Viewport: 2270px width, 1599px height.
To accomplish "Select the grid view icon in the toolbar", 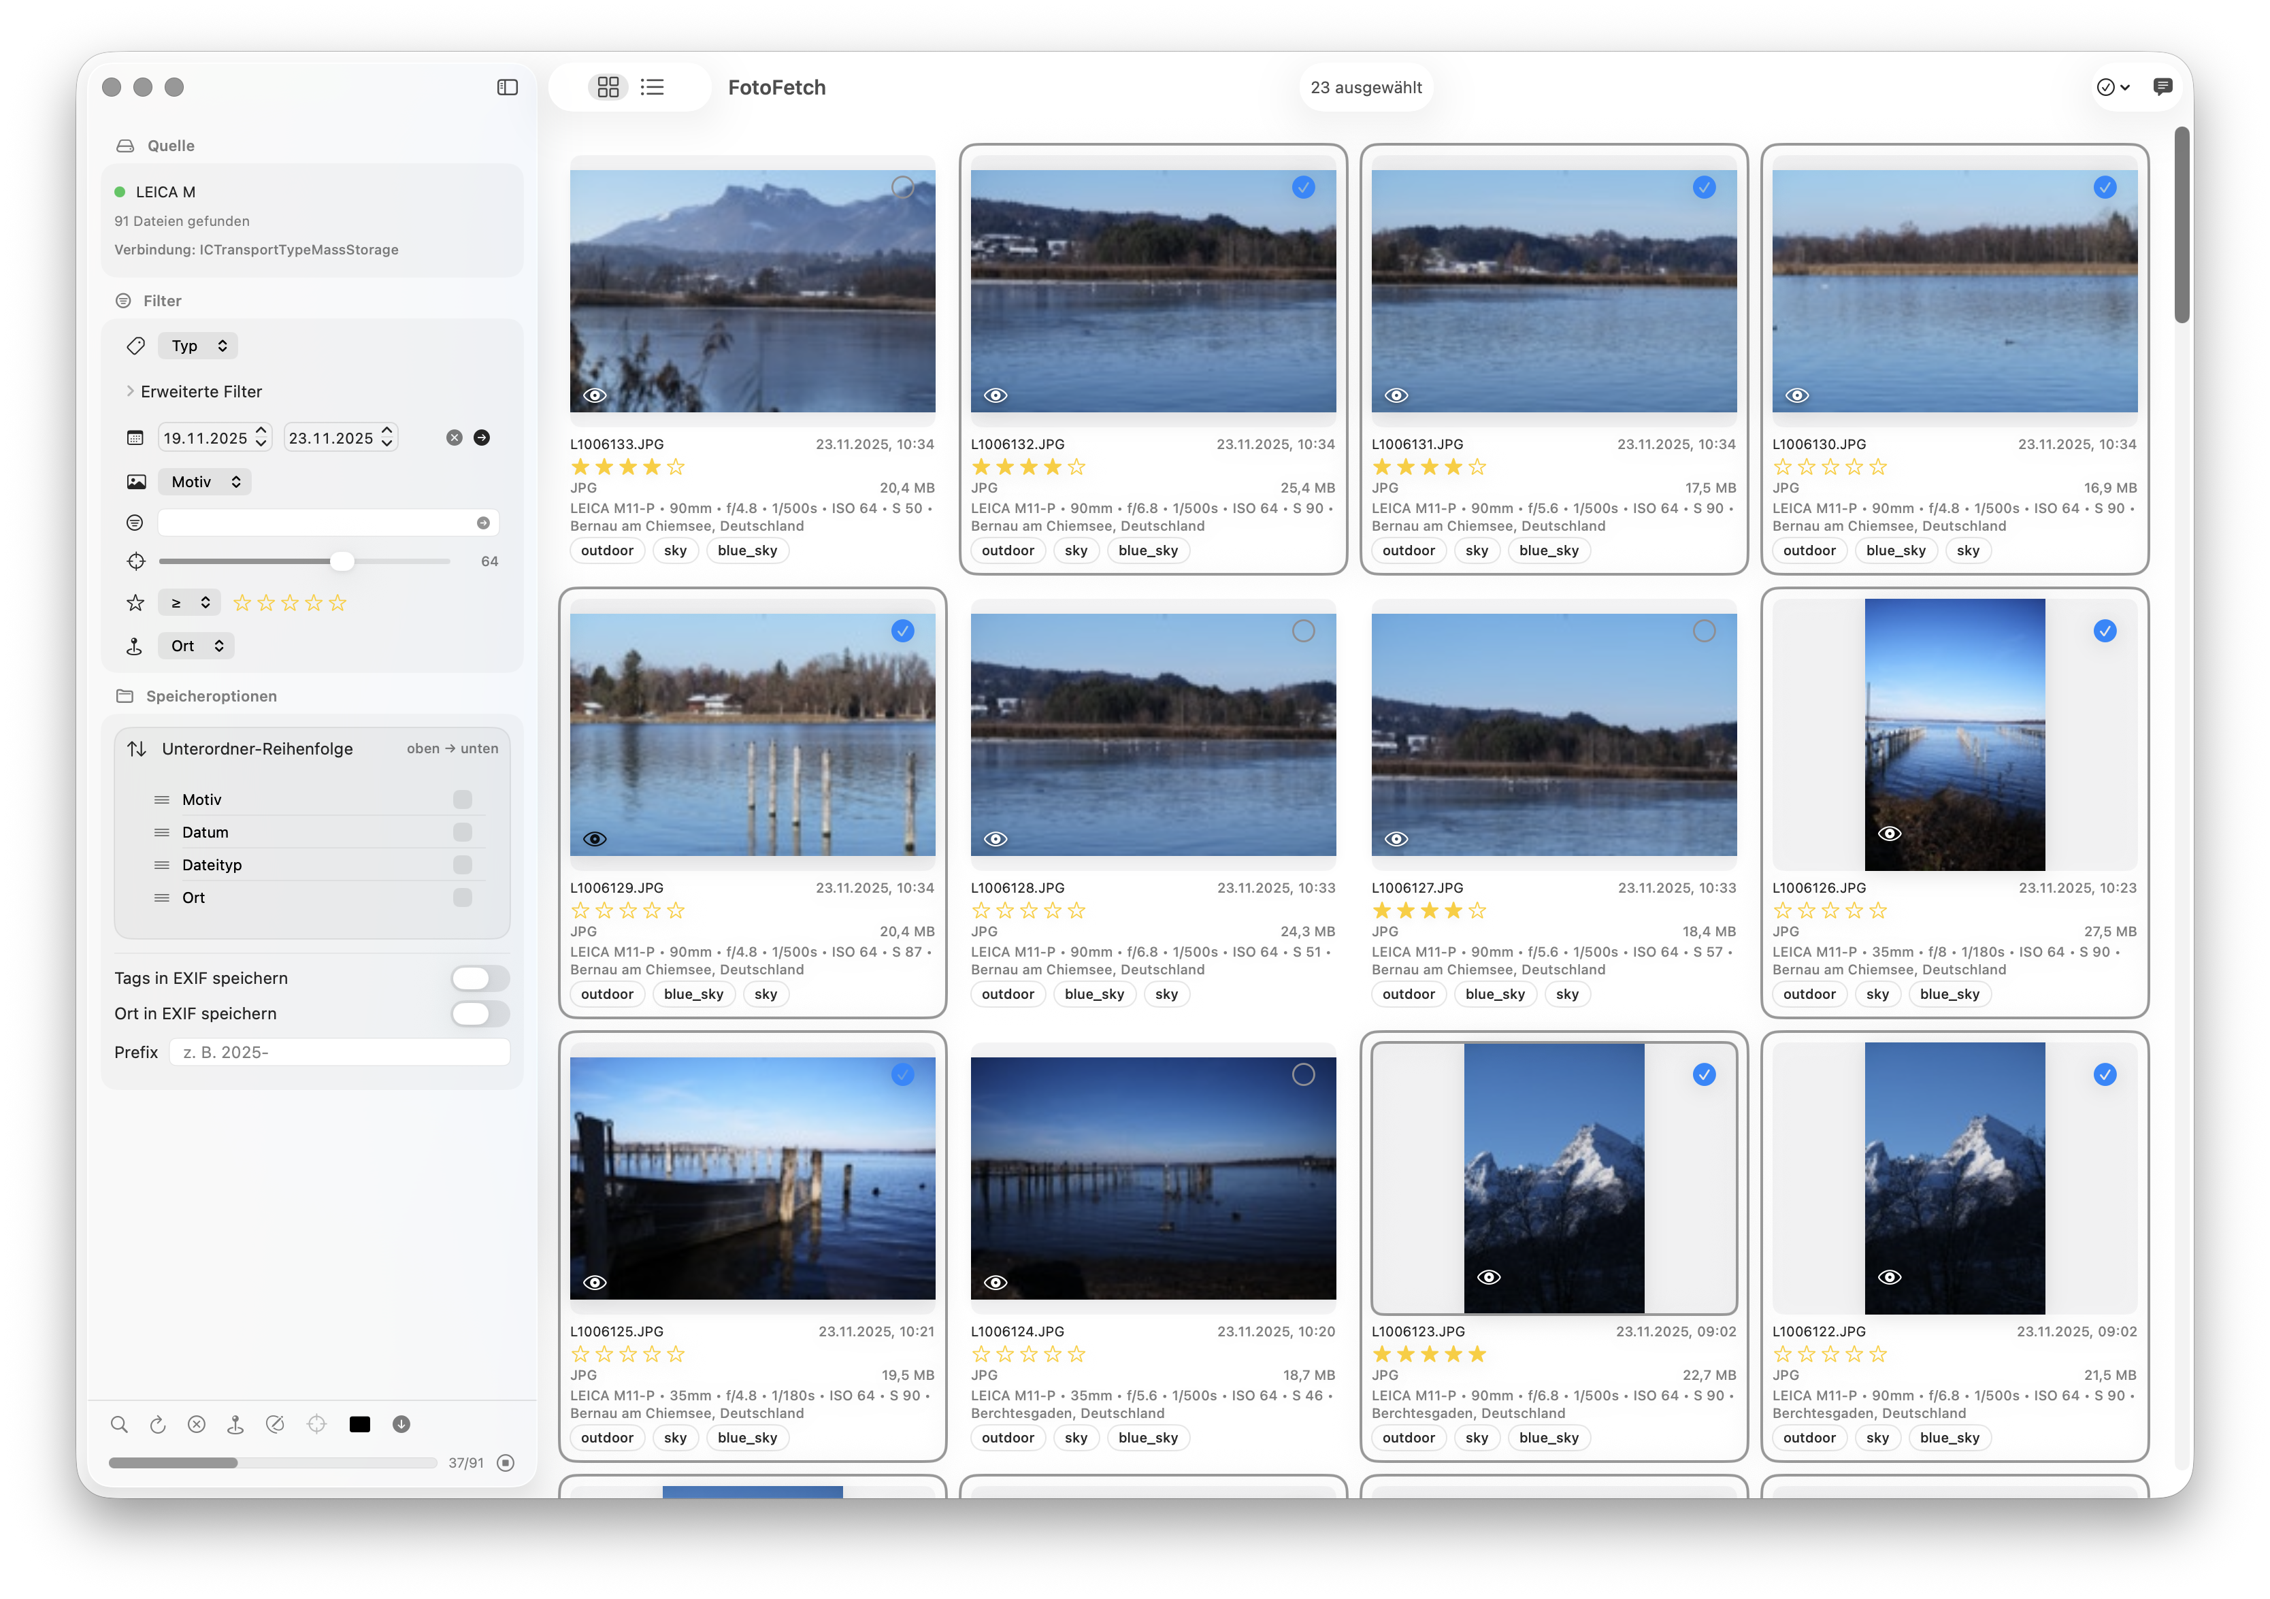I will click(609, 87).
